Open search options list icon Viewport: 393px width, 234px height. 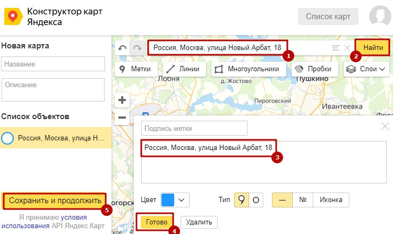(x=336, y=48)
